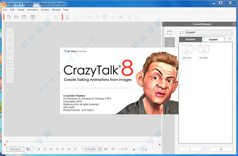
Task: Click the redo arrow in left toolbar
Action: (10, 79)
